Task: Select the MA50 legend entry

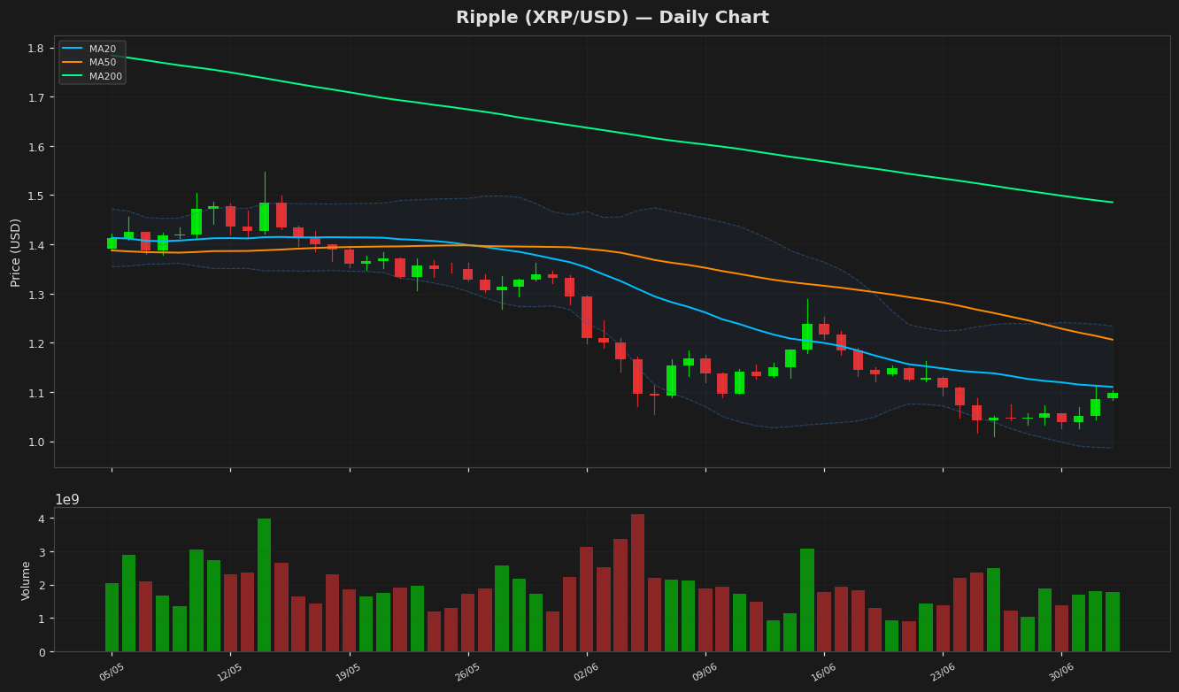Action: (92, 63)
